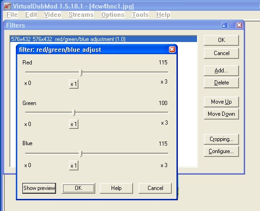
Task: Click the VirtualDubMod app icon in title bar
Action: (7, 7)
